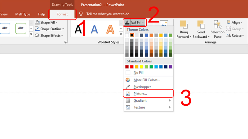The height and width of the screenshot is (139, 248).
Task: Click the Shape Effects icon
Action: [37, 36]
